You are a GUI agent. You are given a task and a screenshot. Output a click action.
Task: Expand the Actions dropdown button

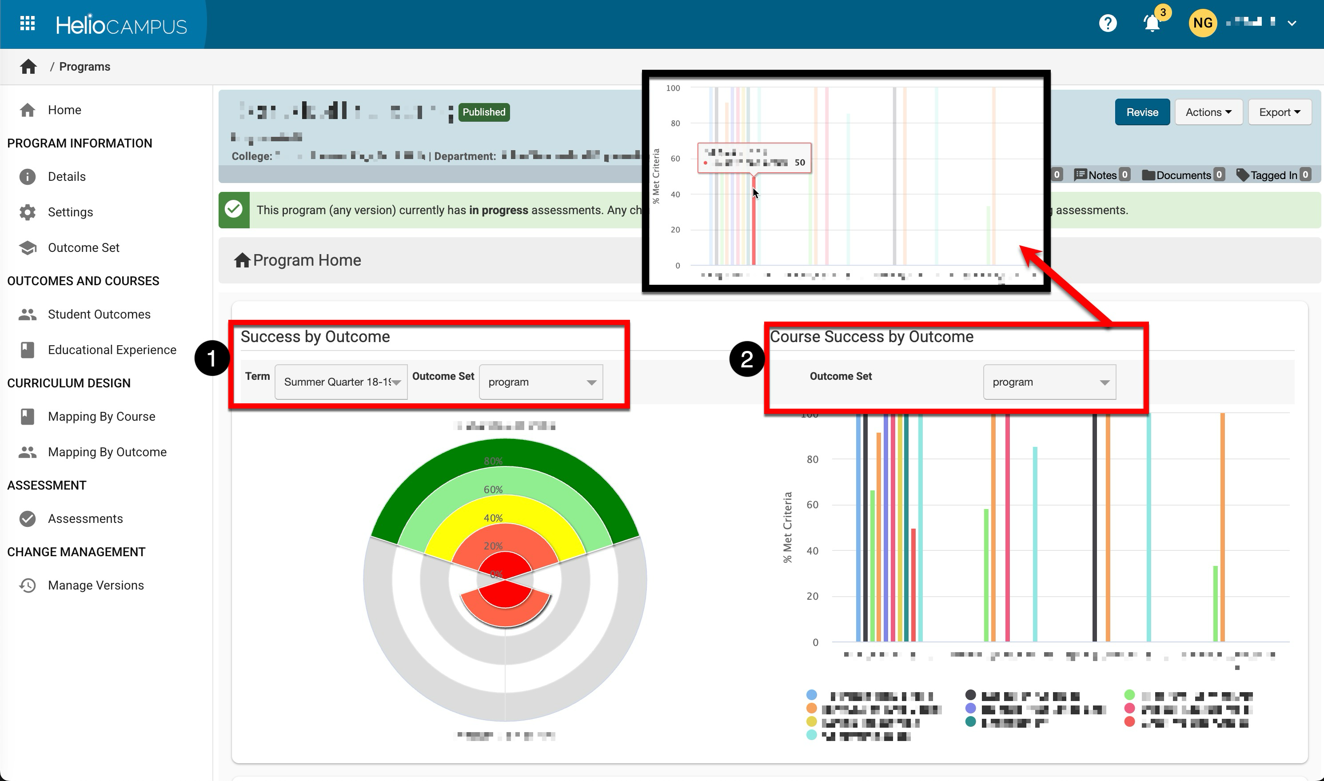click(x=1208, y=112)
